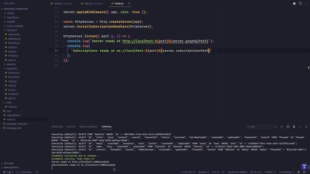Expand the node_modules folder

[15, 26]
